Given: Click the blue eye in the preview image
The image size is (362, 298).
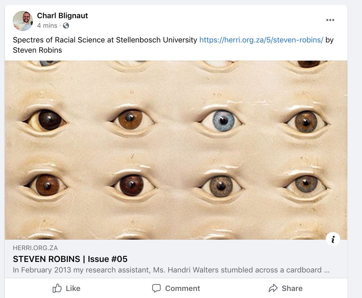Looking at the screenshot, I should click(x=223, y=121).
